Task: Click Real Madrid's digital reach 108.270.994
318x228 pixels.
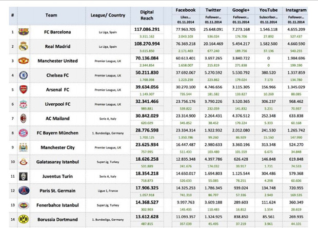Action: coord(147,44)
